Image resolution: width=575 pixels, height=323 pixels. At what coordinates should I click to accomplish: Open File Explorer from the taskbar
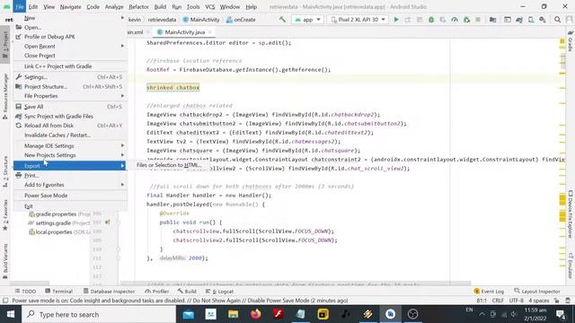click(234, 314)
